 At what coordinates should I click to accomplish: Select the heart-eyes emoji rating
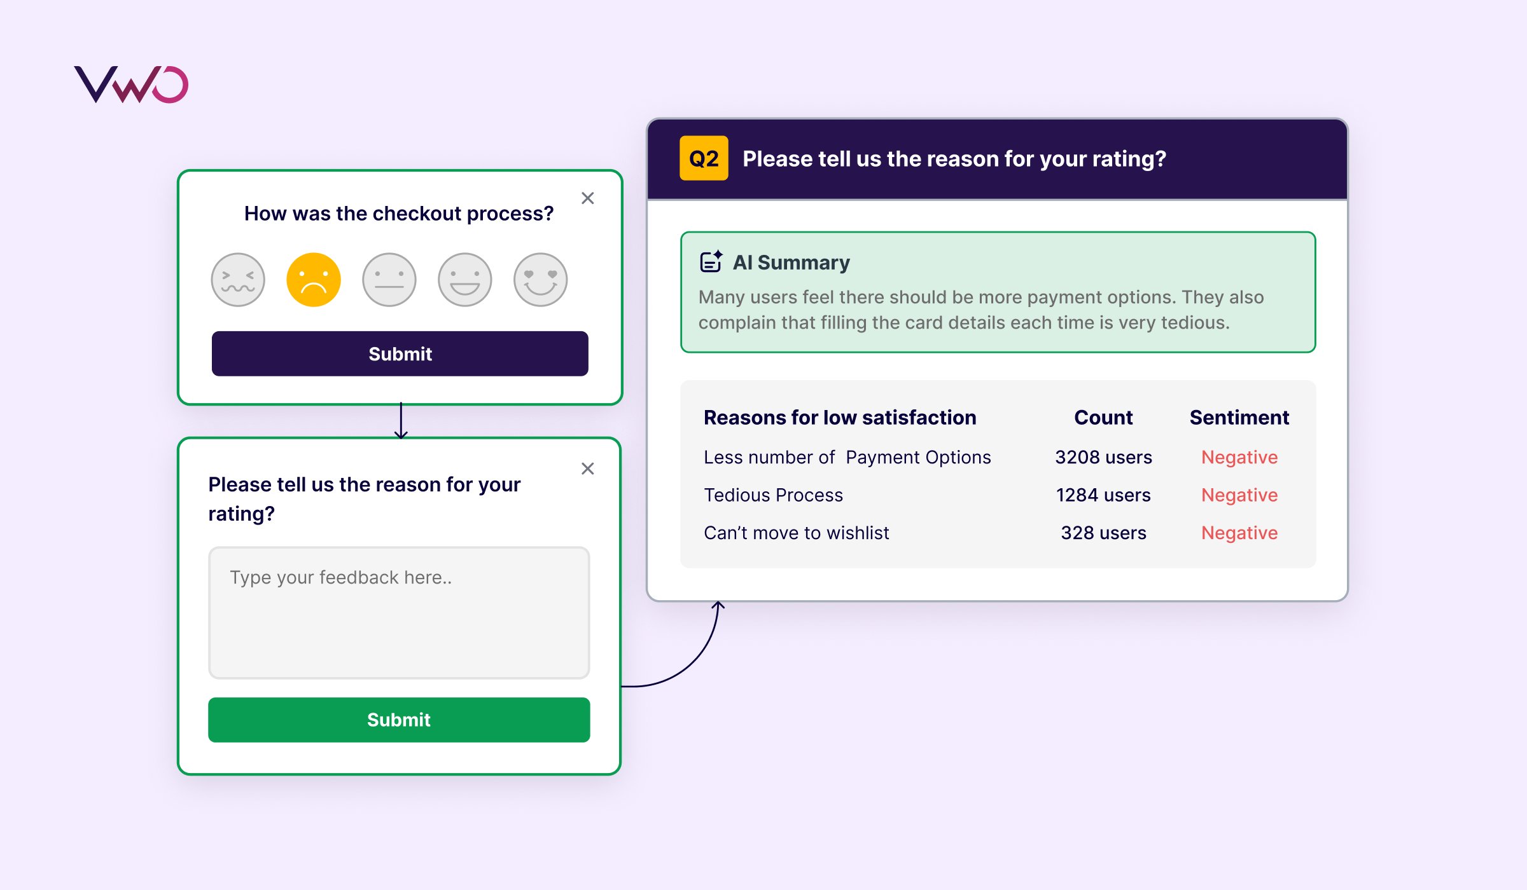[x=541, y=280]
